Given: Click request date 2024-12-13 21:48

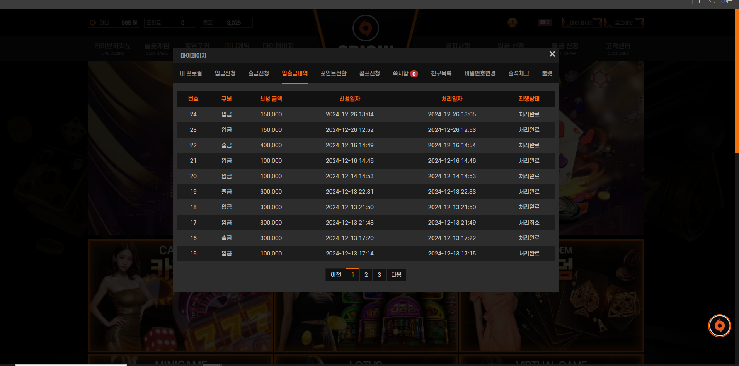Looking at the screenshot, I should (350, 222).
